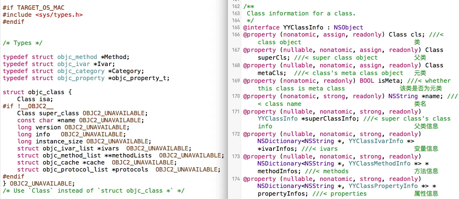The image size is (459, 199).
Task: Click line number 165 in the gutter
Action: (x=236, y=27)
